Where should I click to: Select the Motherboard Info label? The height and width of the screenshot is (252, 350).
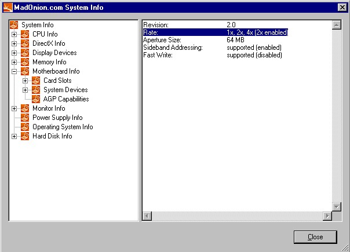click(56, 71)
